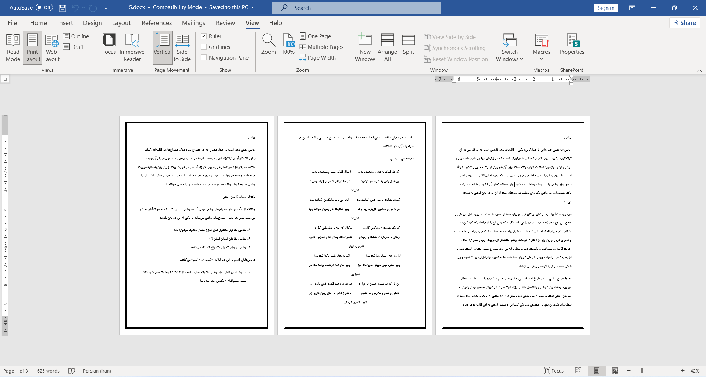This screenshot has width=706, height=377.
Task: Click Persian (Iran) language indicator
Action: tap(97, 371)
